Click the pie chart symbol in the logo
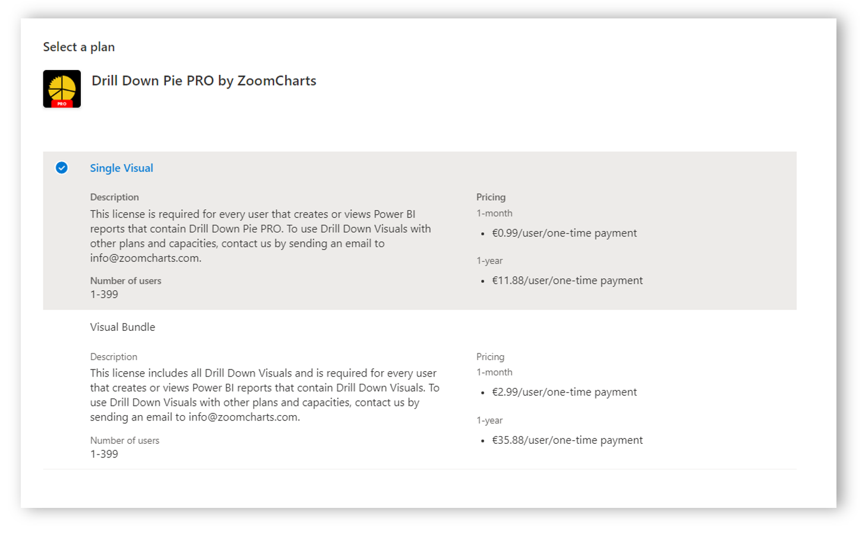This screenshot has width=862, height=537. (61, 85)
